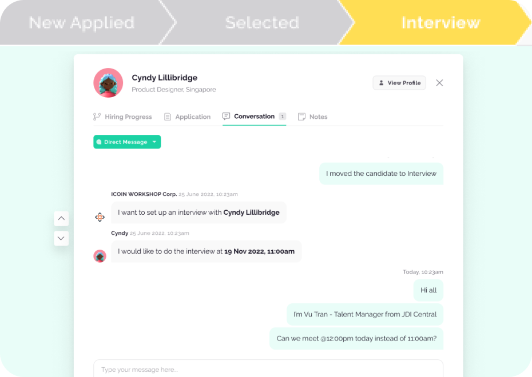Click the Conversation chat bubble icon

[x=227, y=116]
